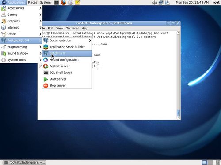Open the Places menu
Image resolution: width=221 pixels, height=165 pixels.
coord(32,3)
